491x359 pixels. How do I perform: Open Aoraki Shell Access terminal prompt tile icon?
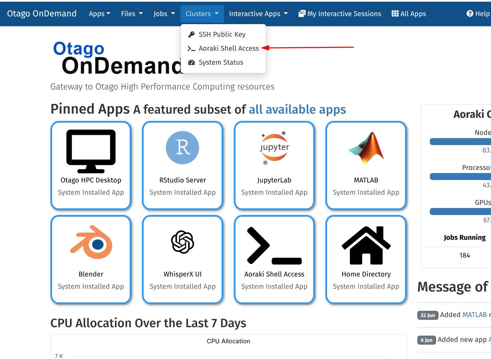[x=274, y=245]
